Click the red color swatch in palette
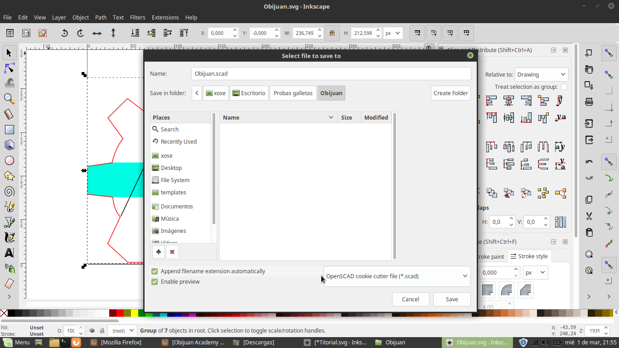Screen dimensions: 619x348 click(120, 313)
